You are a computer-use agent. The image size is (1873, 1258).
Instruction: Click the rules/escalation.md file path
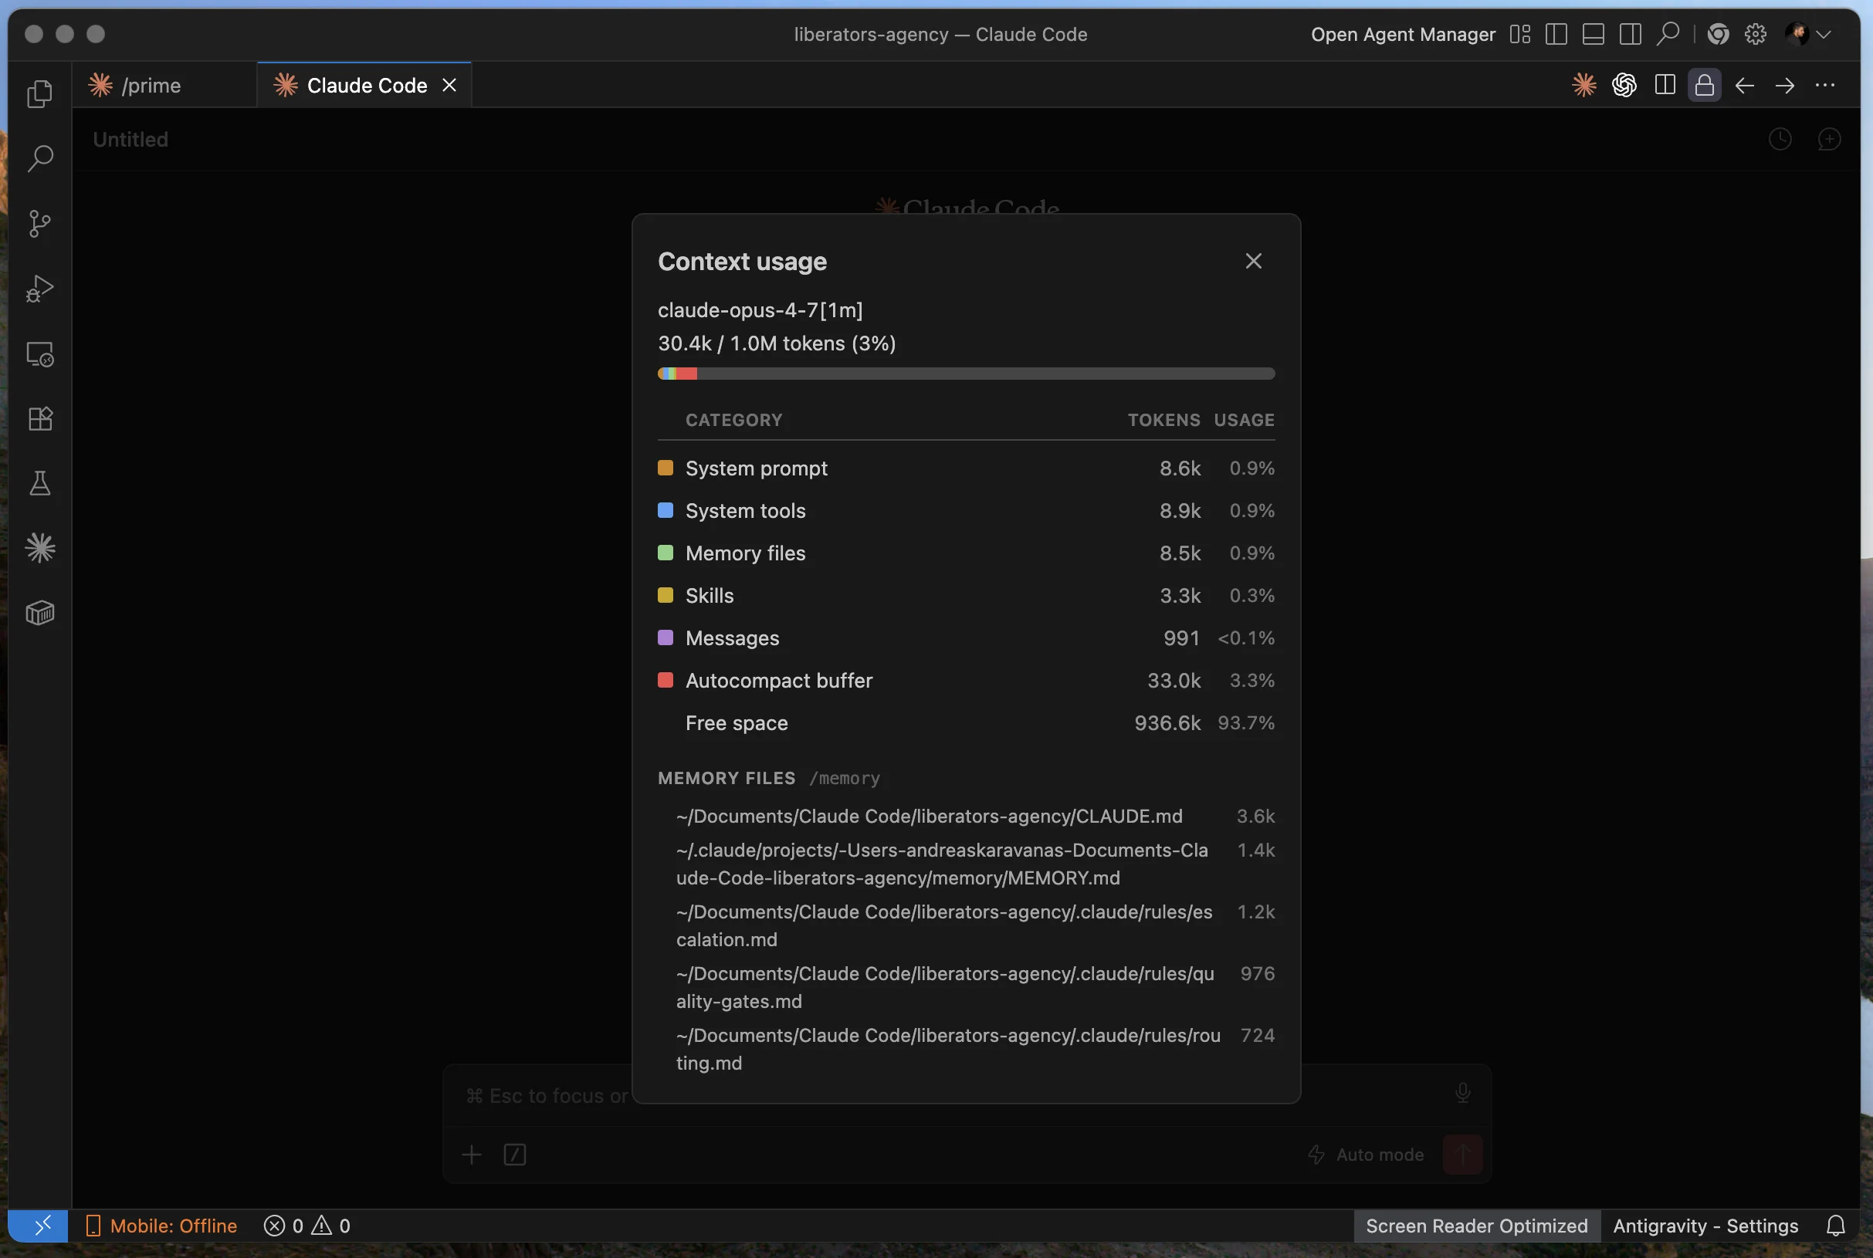[943, 926]
